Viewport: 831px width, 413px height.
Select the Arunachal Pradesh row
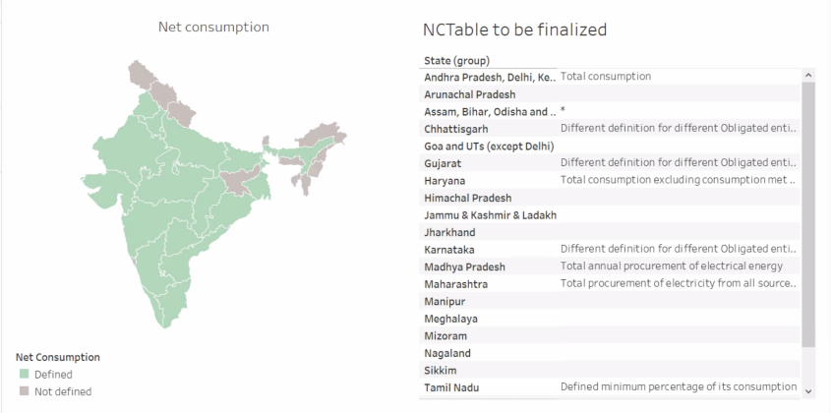pyautogui.click(x=469, y=94)
